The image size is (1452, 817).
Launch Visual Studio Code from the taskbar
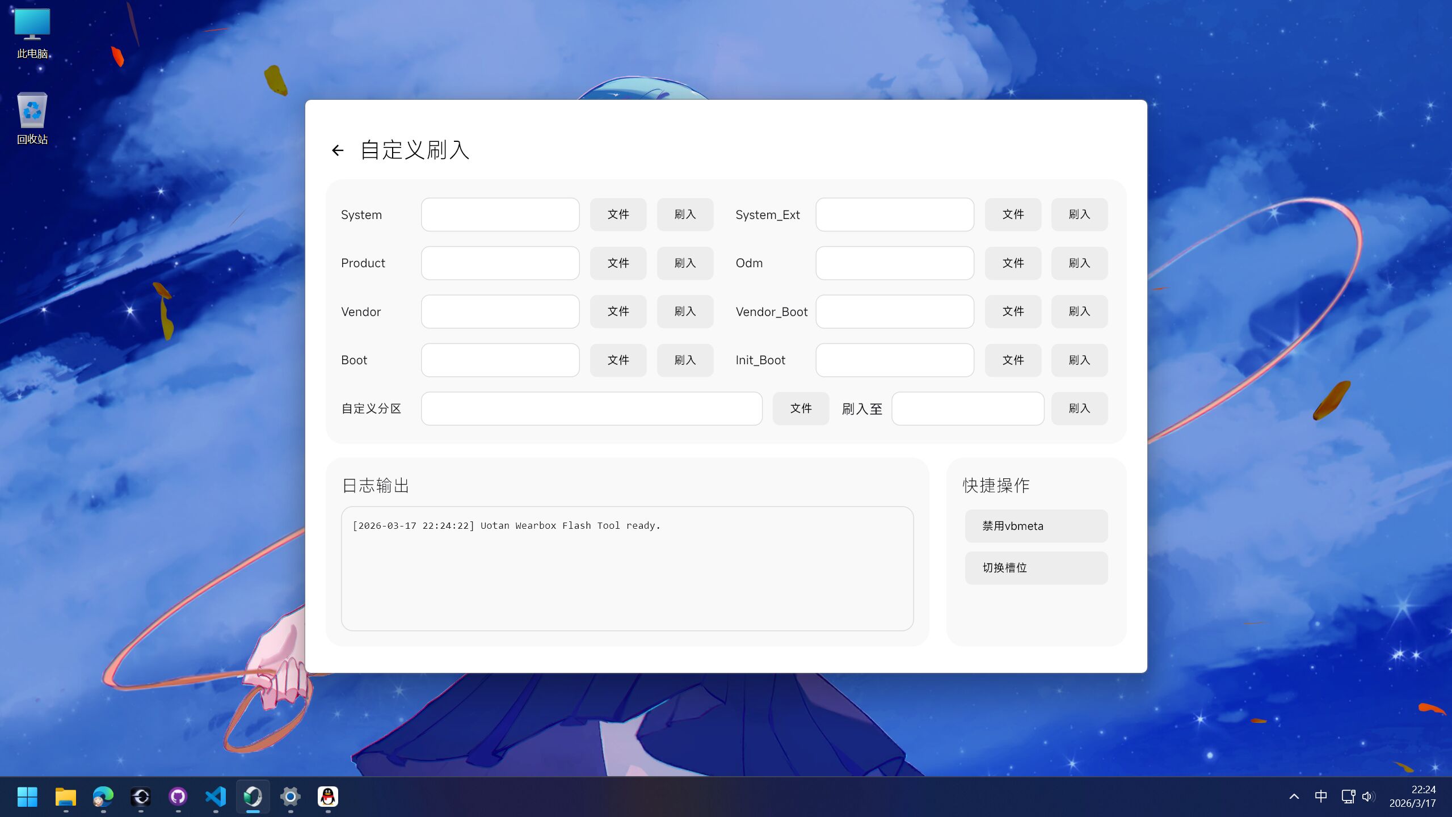(215, 797)
